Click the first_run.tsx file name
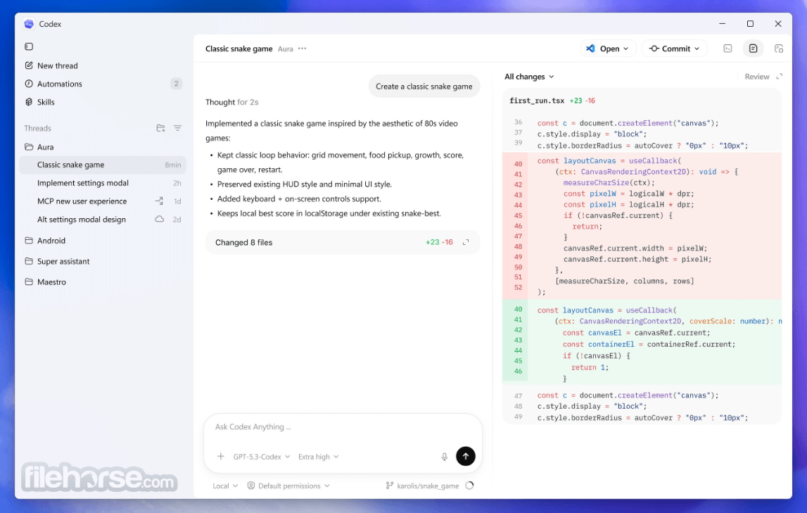 (x=537, y=101)
